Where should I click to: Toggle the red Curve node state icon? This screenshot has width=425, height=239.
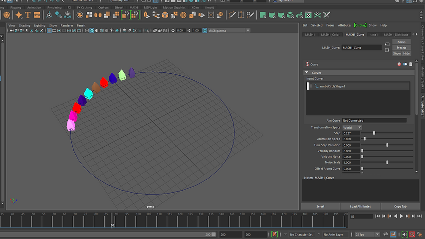[399, 64]
